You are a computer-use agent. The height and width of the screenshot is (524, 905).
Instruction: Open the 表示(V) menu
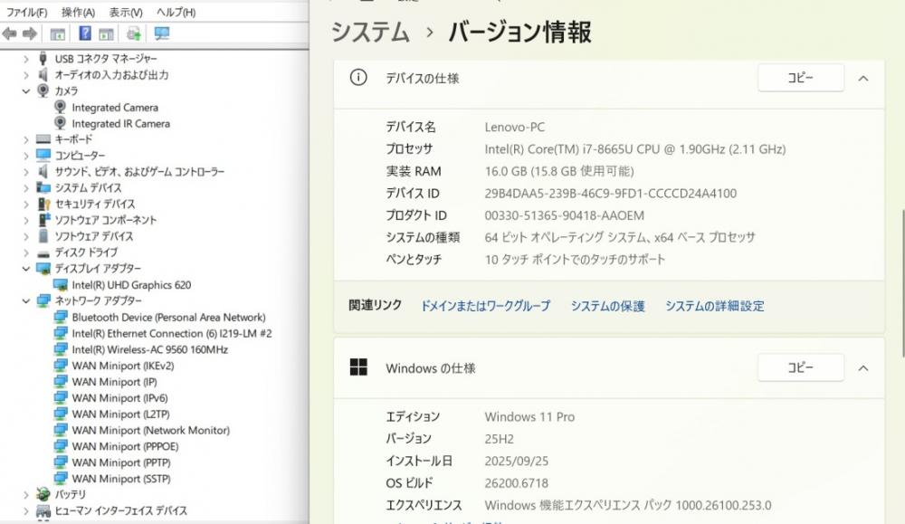pos(126,12)
